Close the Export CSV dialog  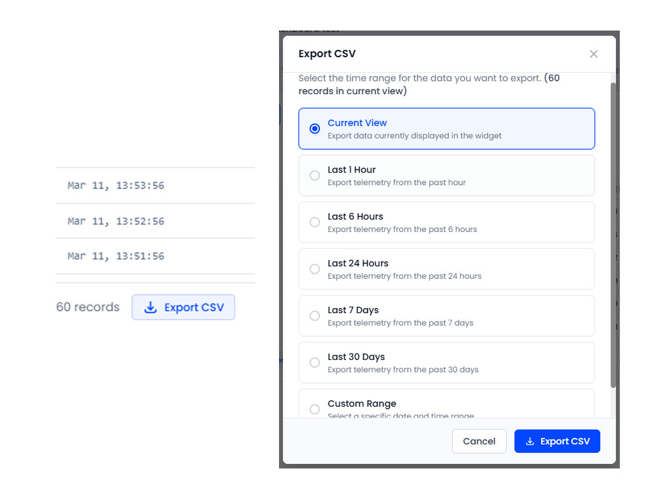(x=593, y=54)
